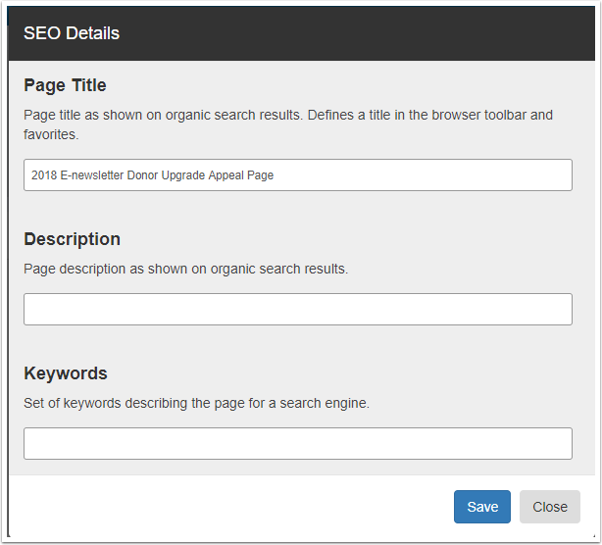
Task: Click the Description section label
Action: pyautogui.click(x=73, y=239)
